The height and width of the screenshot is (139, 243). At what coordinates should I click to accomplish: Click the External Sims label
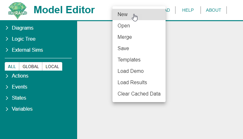tap(27, 50)
